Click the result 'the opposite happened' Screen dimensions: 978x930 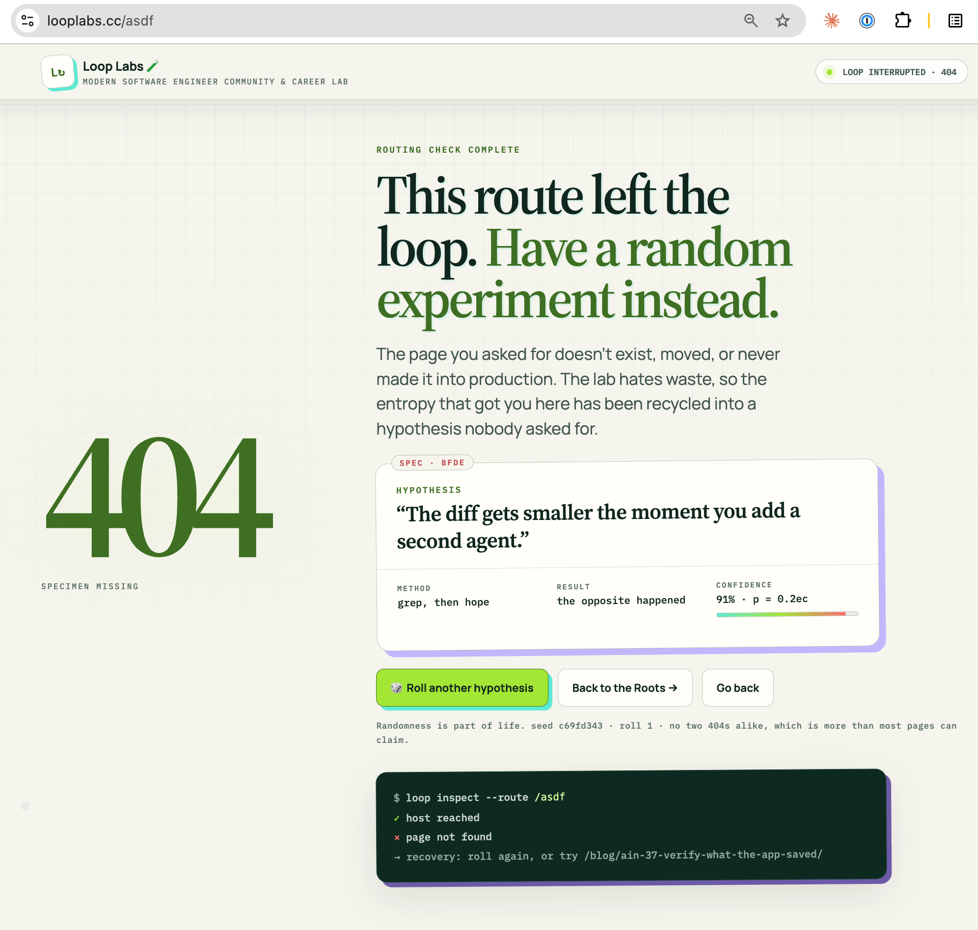621,601
